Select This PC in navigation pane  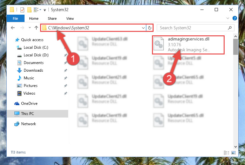click(x=38, y=114)
